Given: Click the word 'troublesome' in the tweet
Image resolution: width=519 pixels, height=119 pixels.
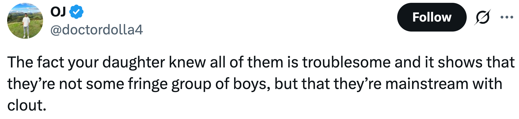Looking at the screenshot, I should click(346, 62).
